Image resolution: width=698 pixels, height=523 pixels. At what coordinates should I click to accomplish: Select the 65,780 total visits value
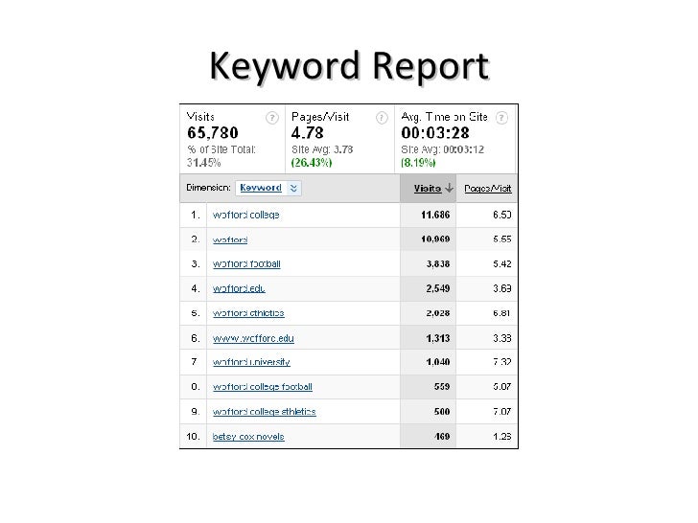(x=213, y=133)
